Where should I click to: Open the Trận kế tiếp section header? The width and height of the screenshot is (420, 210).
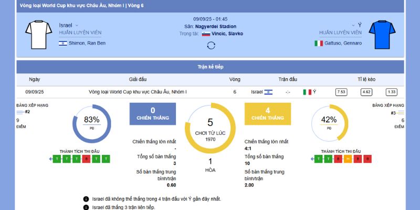[x=211, y=67]
